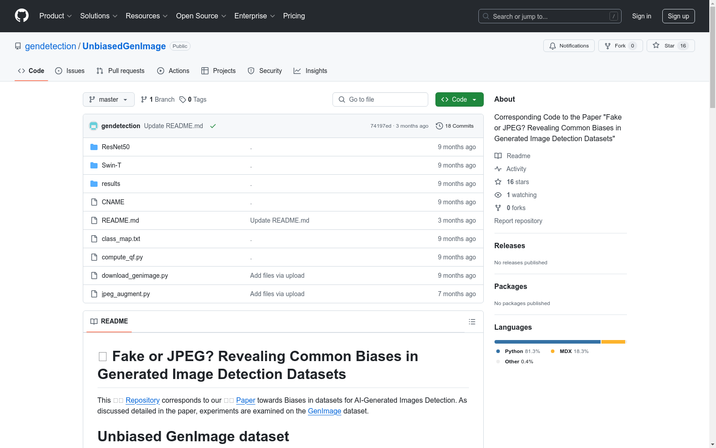This screenshot has height=448, width=716.
Task: Click the pulse icon beside Activity
Action: (498, 169)
